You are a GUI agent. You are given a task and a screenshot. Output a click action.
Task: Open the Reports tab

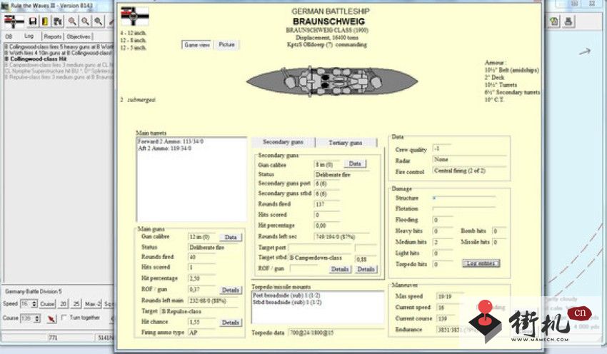[x=53, y=36]
